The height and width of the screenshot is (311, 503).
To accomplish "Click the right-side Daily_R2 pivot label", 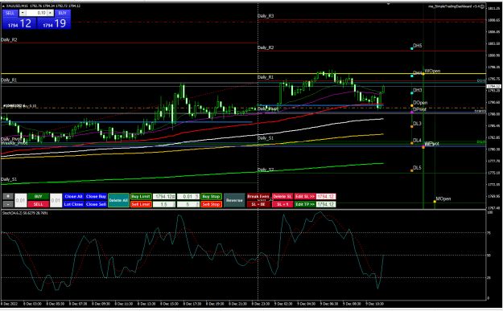I will (266, 47).
